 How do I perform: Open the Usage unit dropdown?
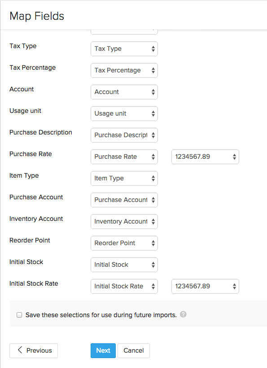(124, 113)
